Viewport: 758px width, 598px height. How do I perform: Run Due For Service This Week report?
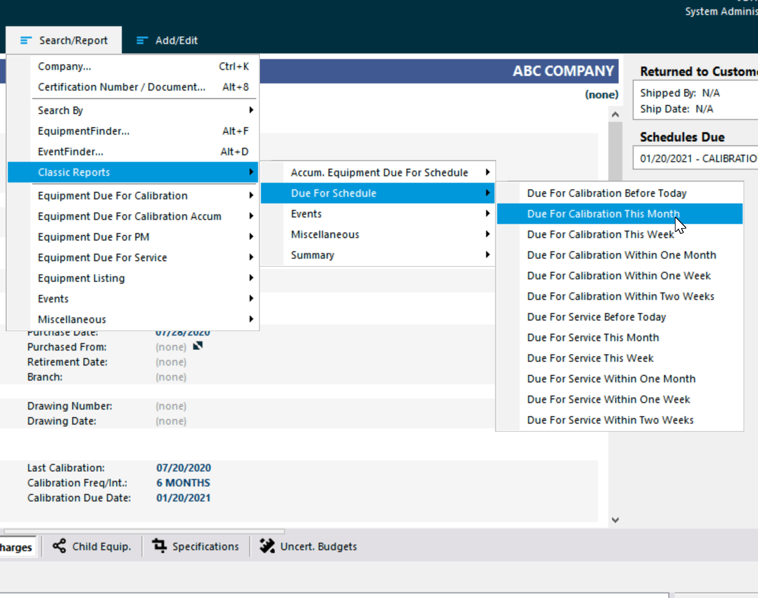[620, 358]
